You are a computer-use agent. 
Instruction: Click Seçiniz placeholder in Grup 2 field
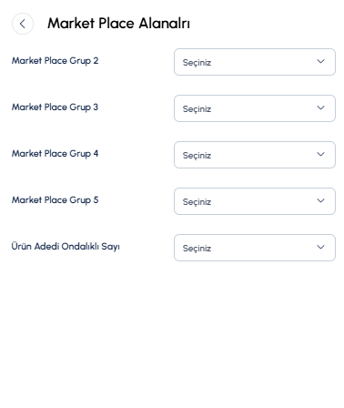coord(197,63)
